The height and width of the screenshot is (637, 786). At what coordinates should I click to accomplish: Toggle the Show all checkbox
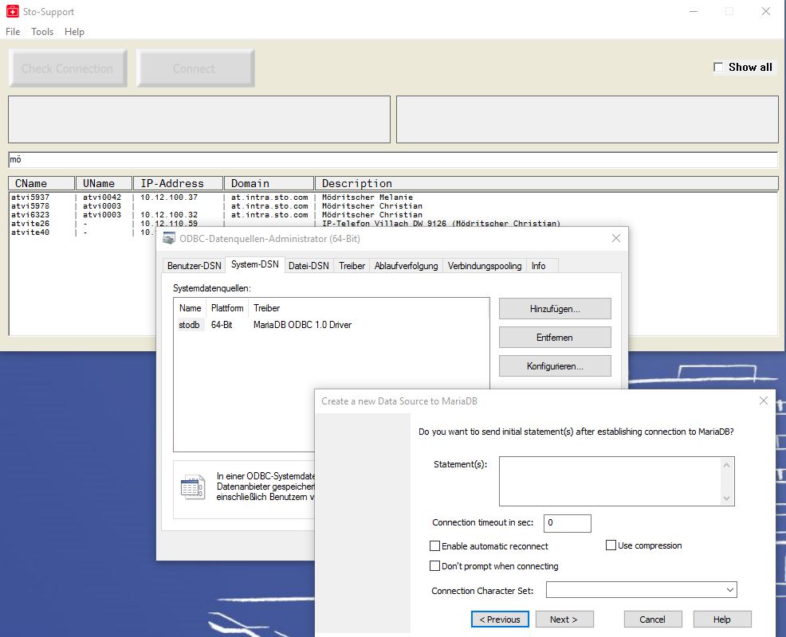tap(718, 67)
